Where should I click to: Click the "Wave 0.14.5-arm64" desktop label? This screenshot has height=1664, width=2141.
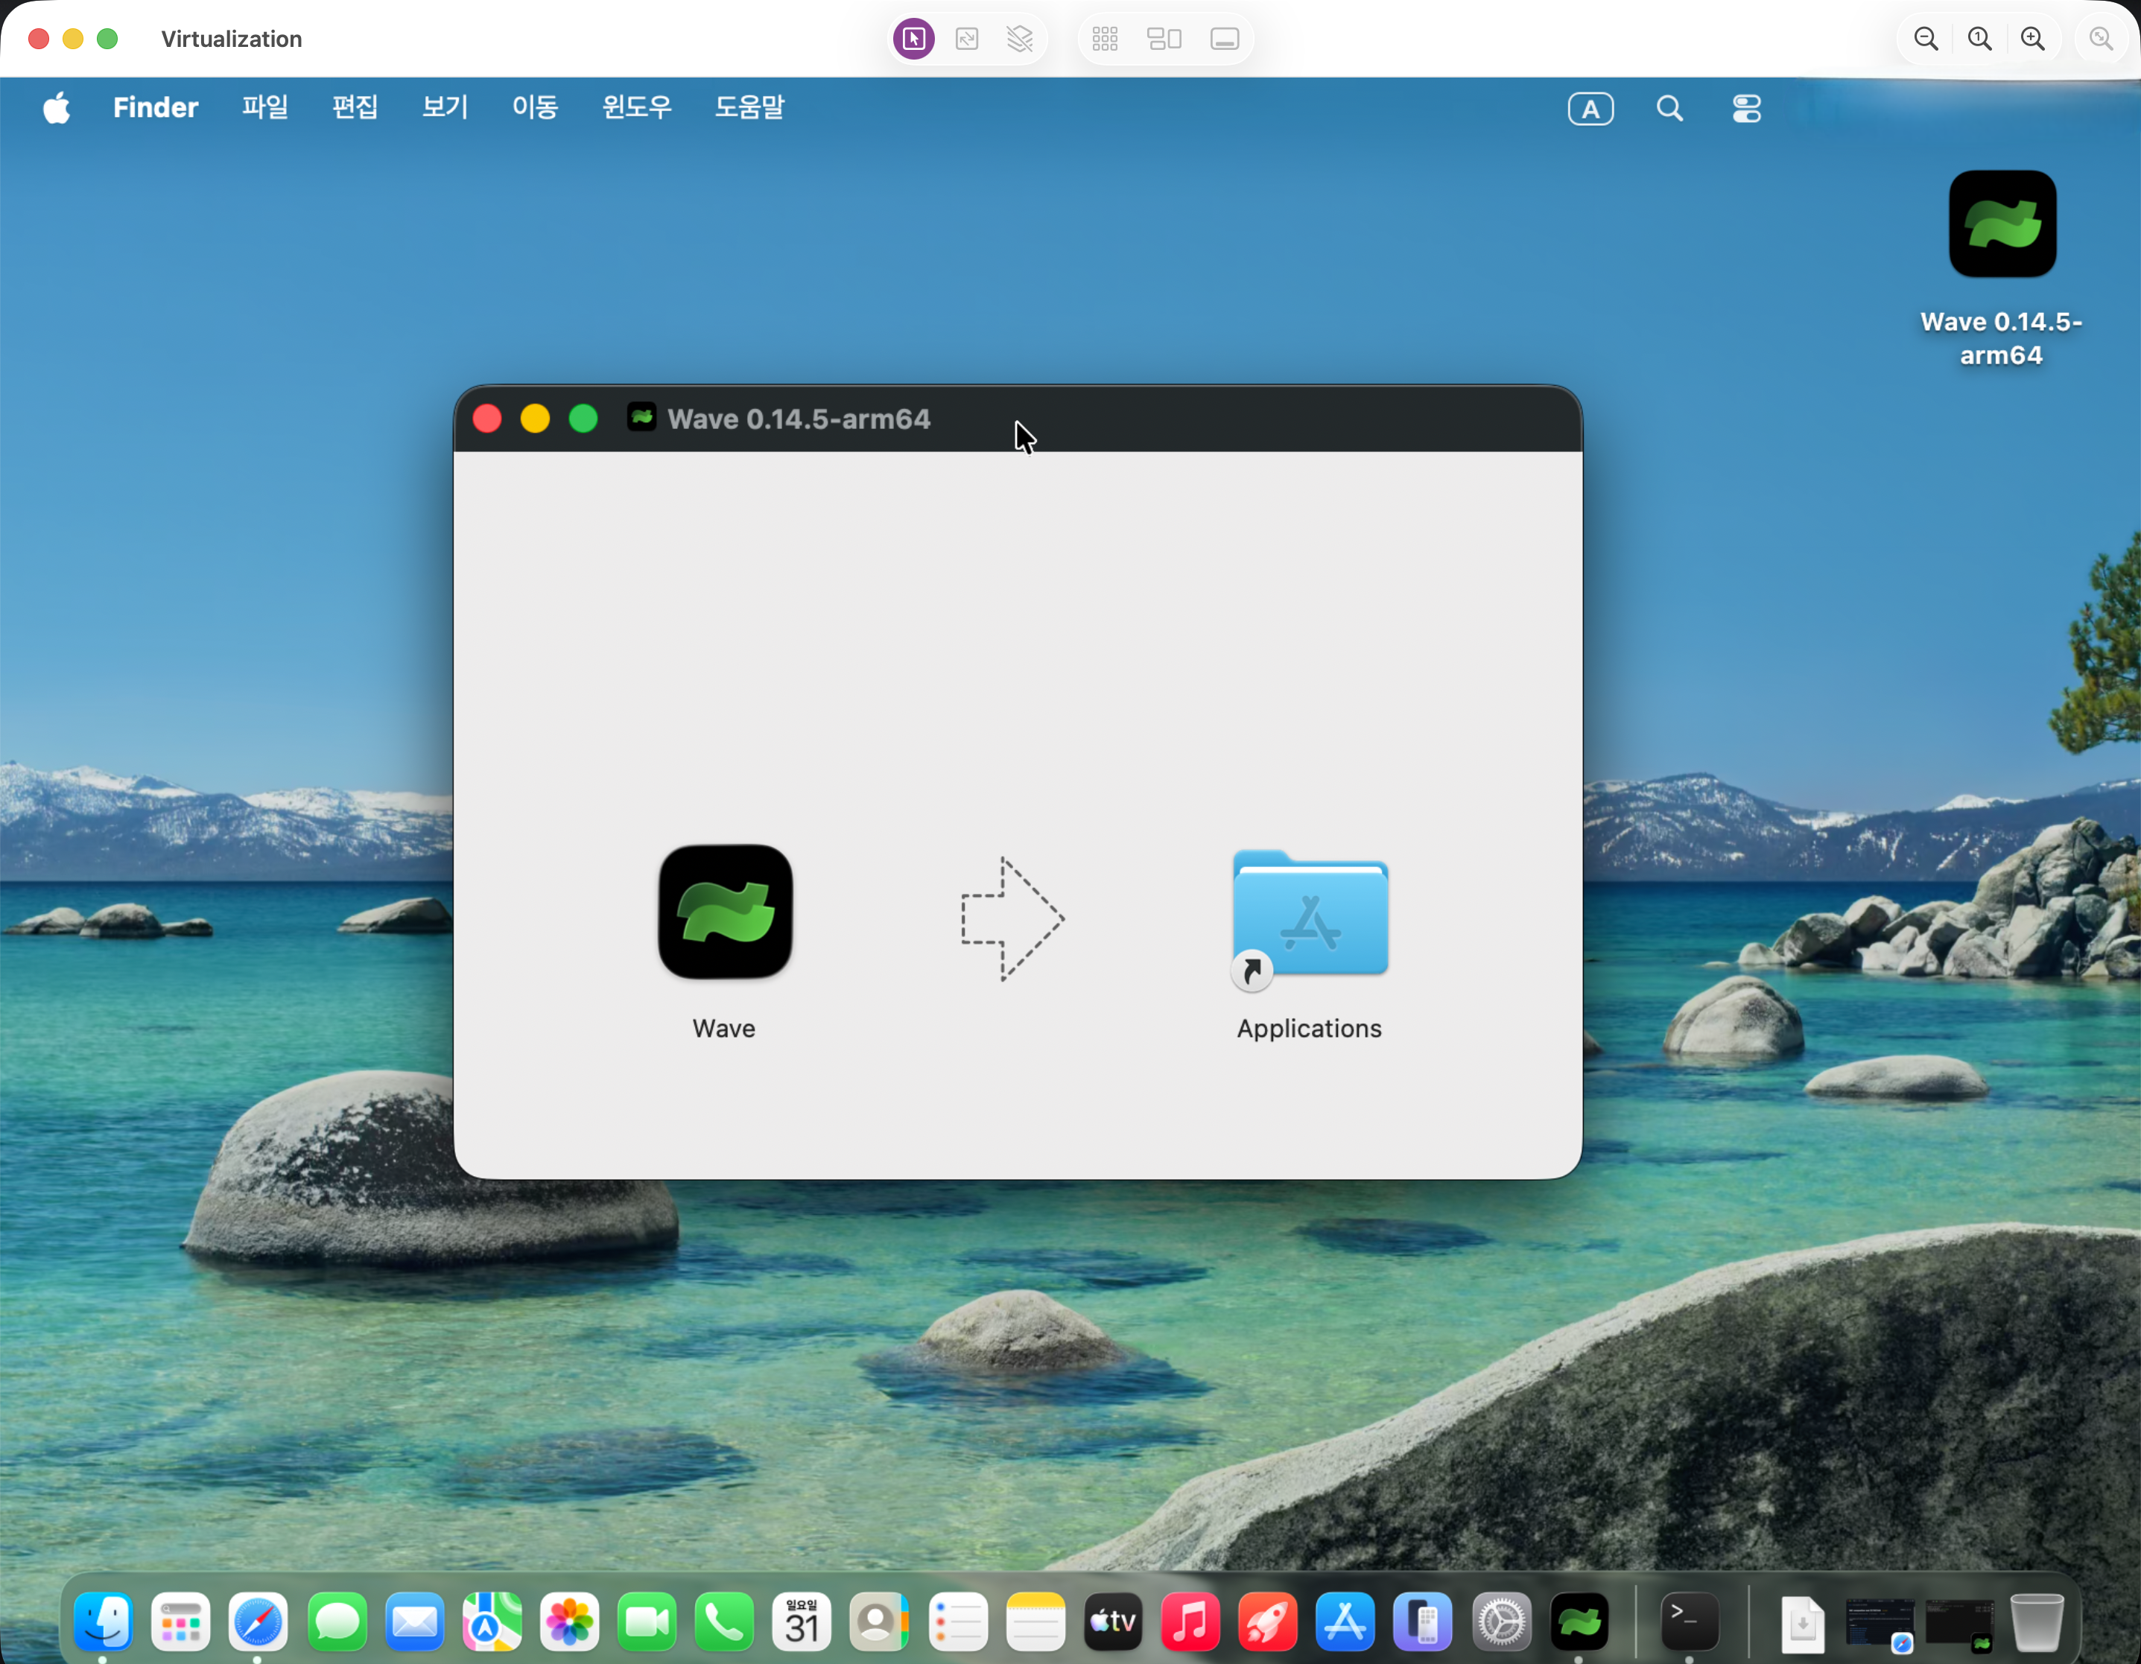click(x=2001, y=338)
